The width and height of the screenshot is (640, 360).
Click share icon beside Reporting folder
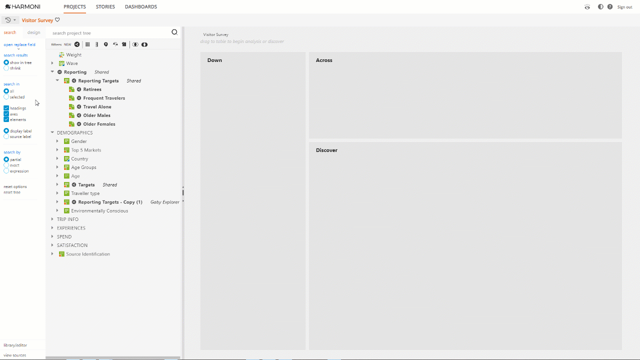tap(59, 72)
